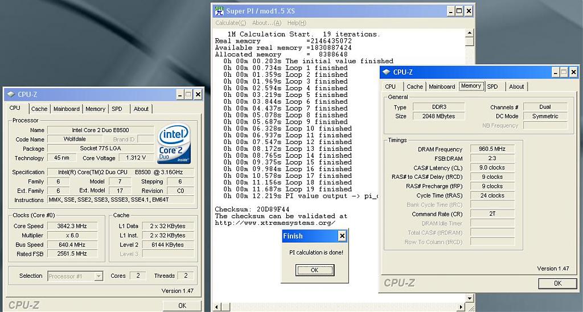This screenshot has width=583, height=312.
Task: Click scroll down arrow in Super PI output
Action: click(469, 298)
